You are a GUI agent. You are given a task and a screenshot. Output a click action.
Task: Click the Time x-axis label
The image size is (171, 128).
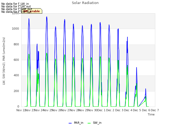[x=151, y=114]
